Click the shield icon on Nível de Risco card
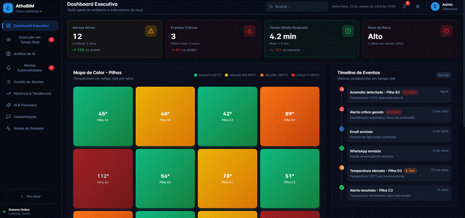This screenshot has width=465, height=218. click(447, 31)
